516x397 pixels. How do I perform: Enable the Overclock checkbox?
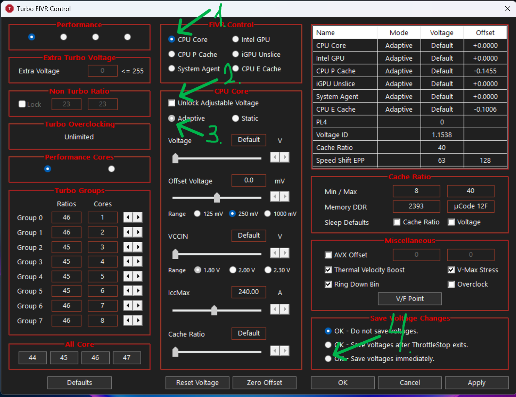[x=451, y=284]
